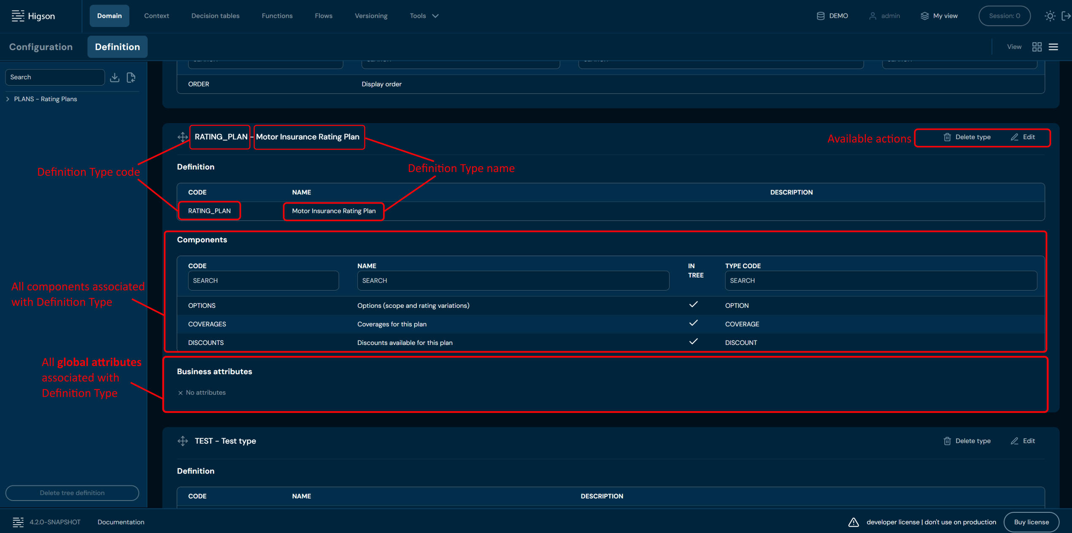
Task: Click move handle of TEST type
Action: pyautogui.click(x=183, y=441)
